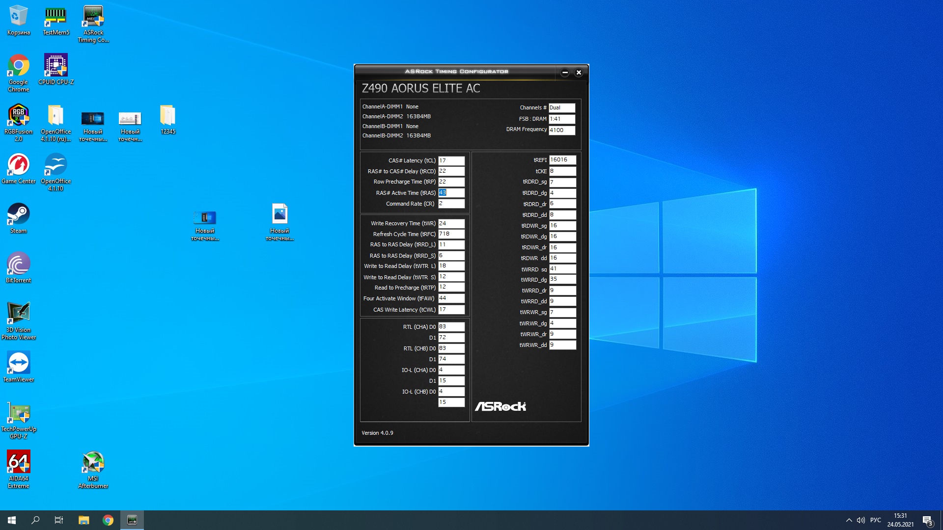Click the Command Rate (CR) field
Viewport: 943px width, 530px height.
pyautogui.click(x=451, y=204)
